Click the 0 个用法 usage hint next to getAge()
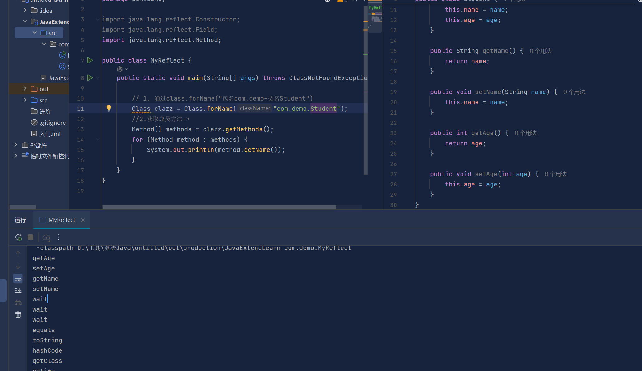 click(x=526, y=133)
